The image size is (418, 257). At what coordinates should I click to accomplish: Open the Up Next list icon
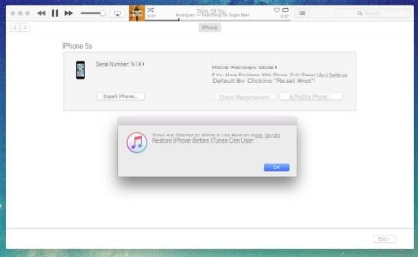pos(302,13)
